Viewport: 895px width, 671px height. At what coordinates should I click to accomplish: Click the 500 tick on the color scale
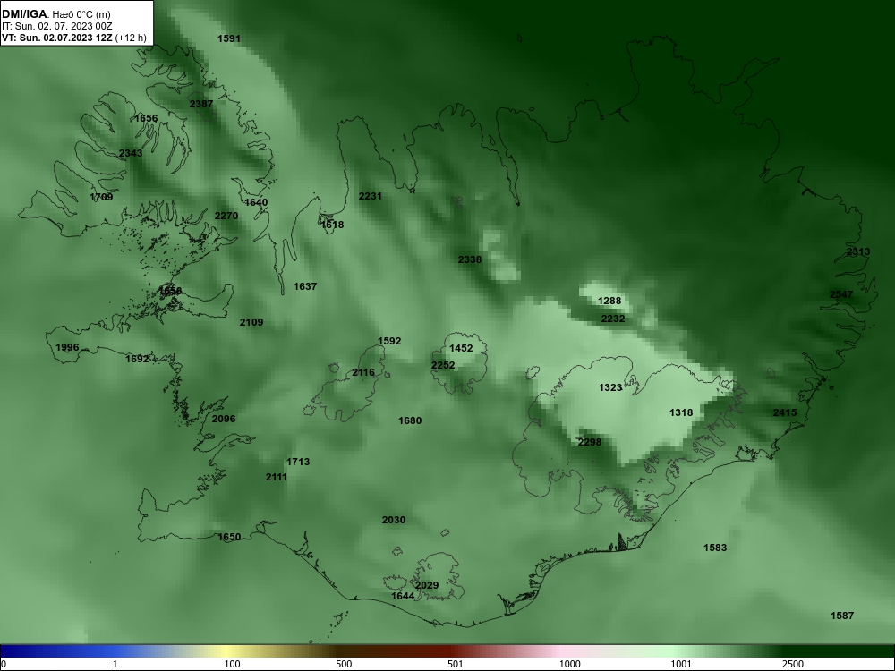(344, 665)
